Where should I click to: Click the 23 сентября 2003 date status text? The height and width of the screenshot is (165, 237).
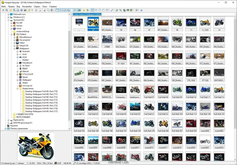pyautogui.click(x=88, y=163)
